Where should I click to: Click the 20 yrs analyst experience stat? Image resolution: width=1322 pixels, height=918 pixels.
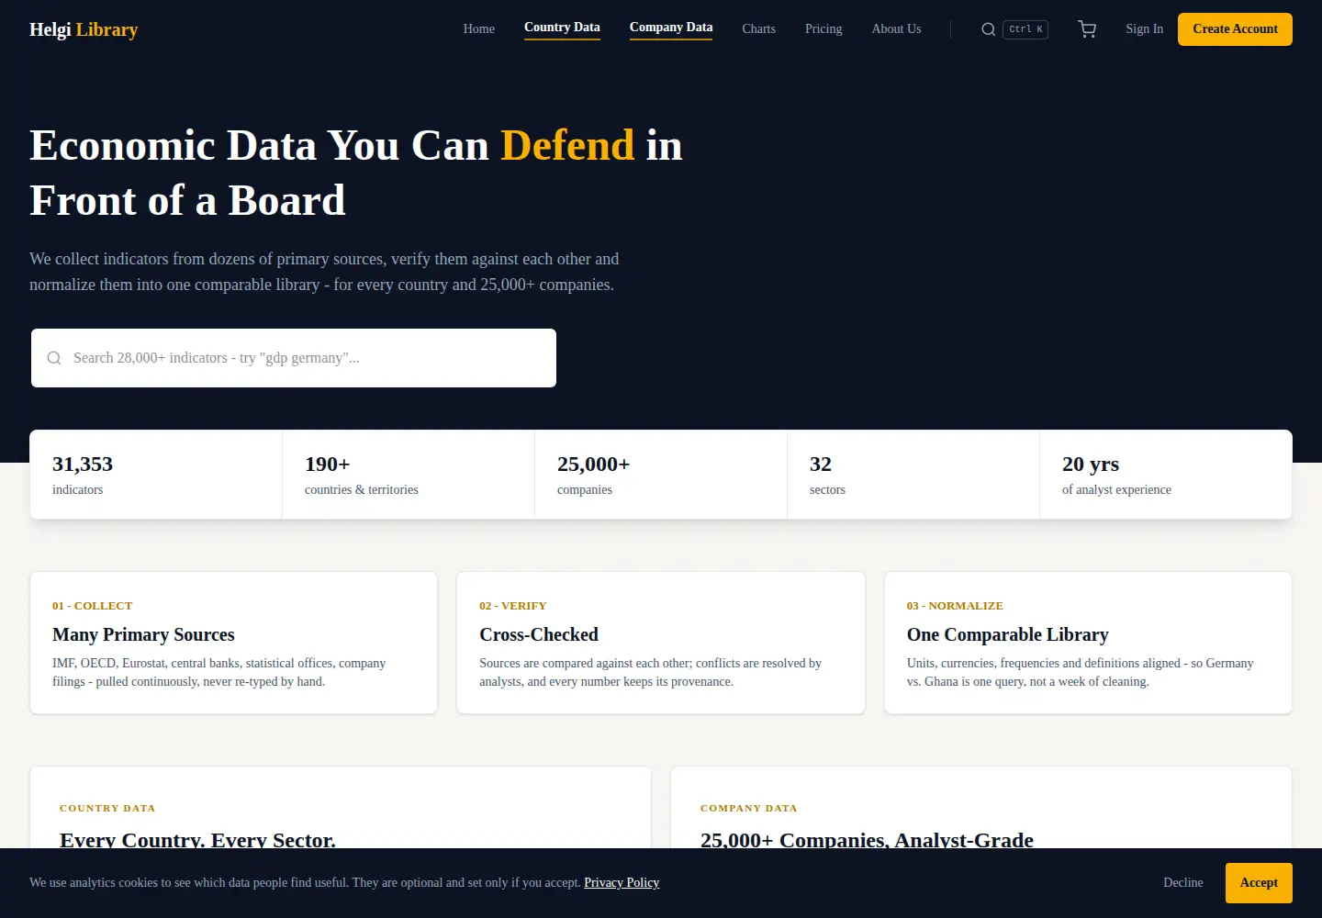click(1166, 475)
